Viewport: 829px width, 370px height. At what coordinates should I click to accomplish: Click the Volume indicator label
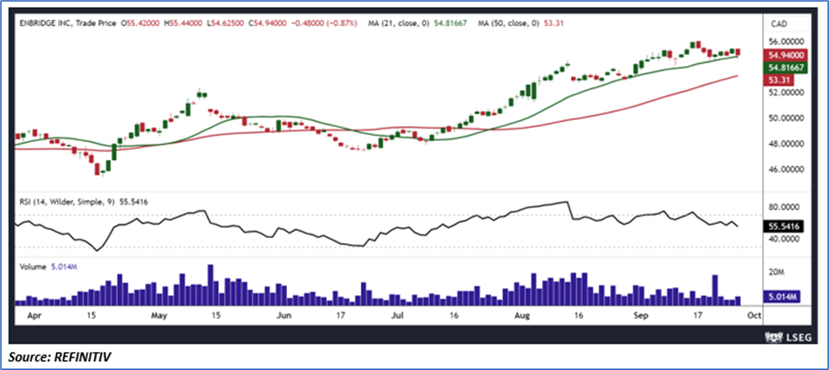pyautogui.click(x=32, y=266)
